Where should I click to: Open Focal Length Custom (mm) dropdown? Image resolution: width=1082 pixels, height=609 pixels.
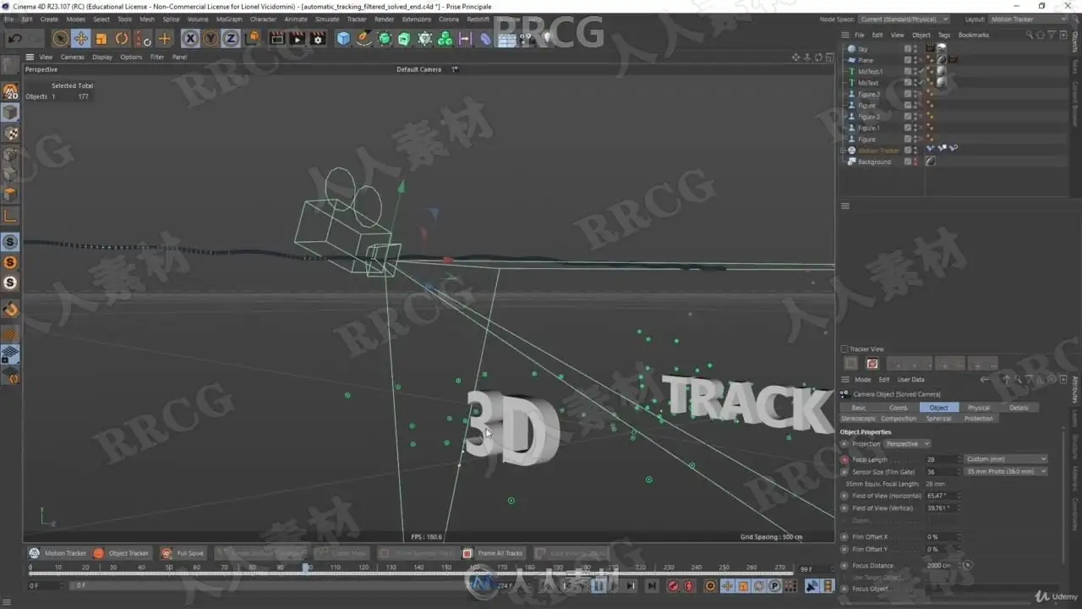[1006, 459]
